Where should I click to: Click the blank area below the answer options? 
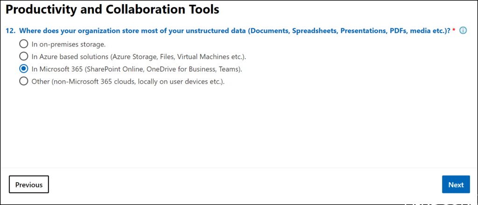[x=239, y=126]
